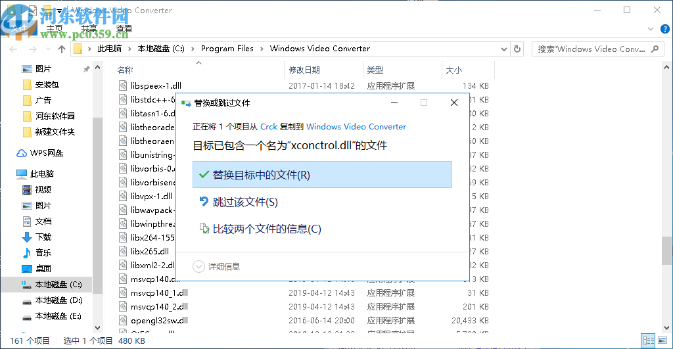Go back with the back arrow
This screenshot has width=673, height=349.
(x=13, y=49)
